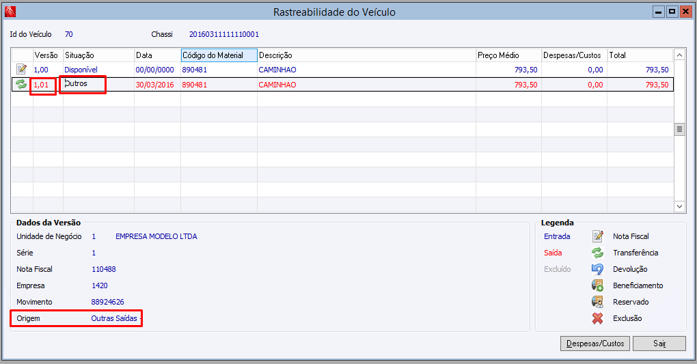Click the Exclusão red X legend icon
697x364 pixels.
tap(598, 318)
